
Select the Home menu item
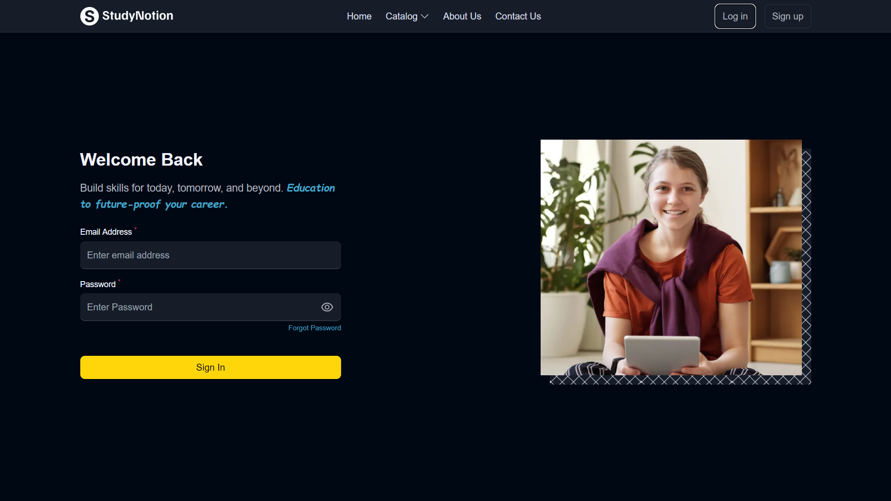pos(359,16)
